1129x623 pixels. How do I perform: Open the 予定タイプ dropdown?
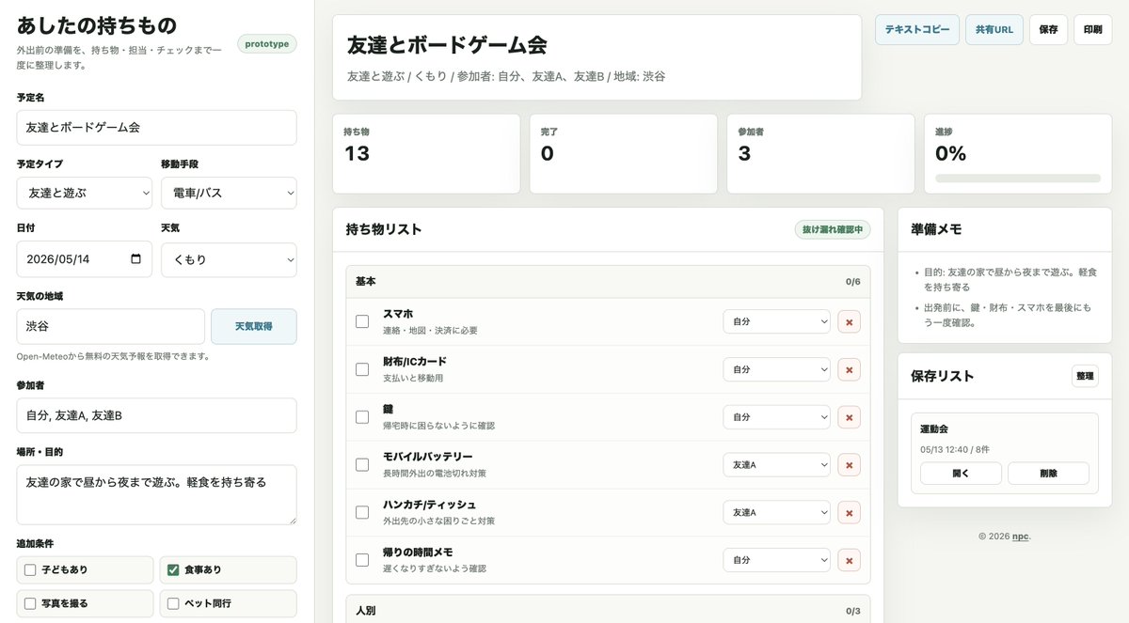coord(85,193)
